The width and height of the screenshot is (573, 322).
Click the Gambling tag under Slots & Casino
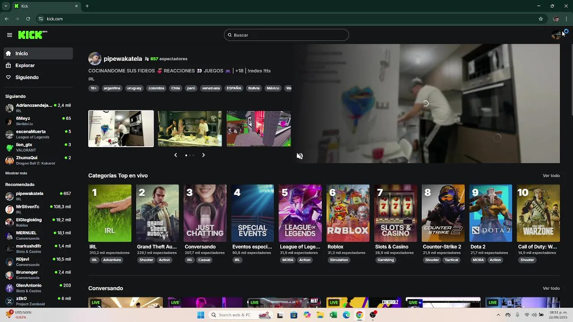coord(385,260)
